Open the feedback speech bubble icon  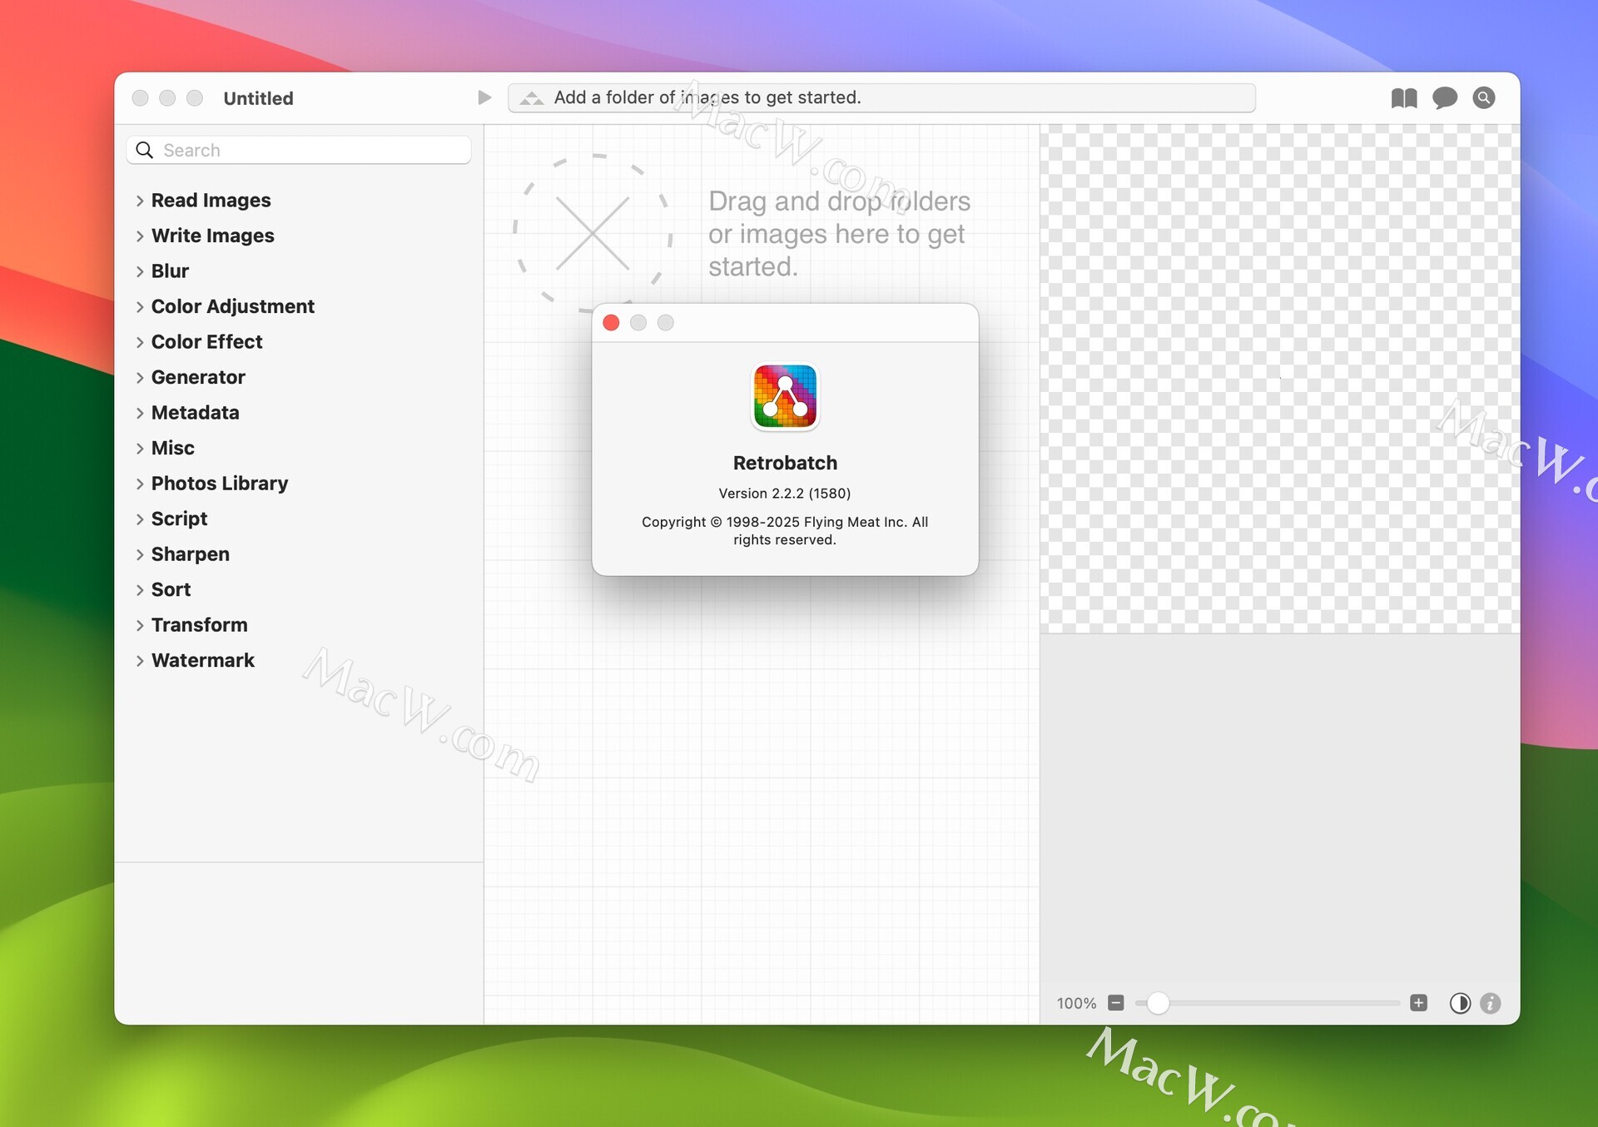pyautogui.click(x=1445, y=98)
